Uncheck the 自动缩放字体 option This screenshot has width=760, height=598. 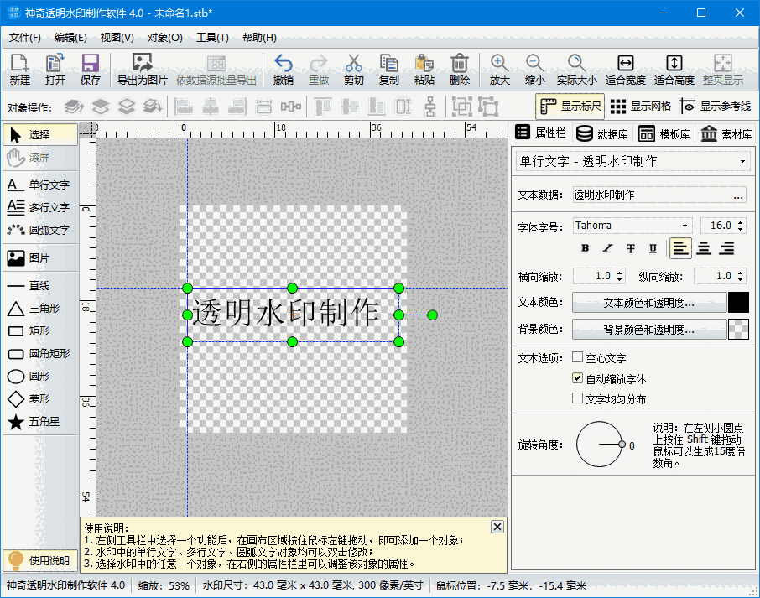577,377
